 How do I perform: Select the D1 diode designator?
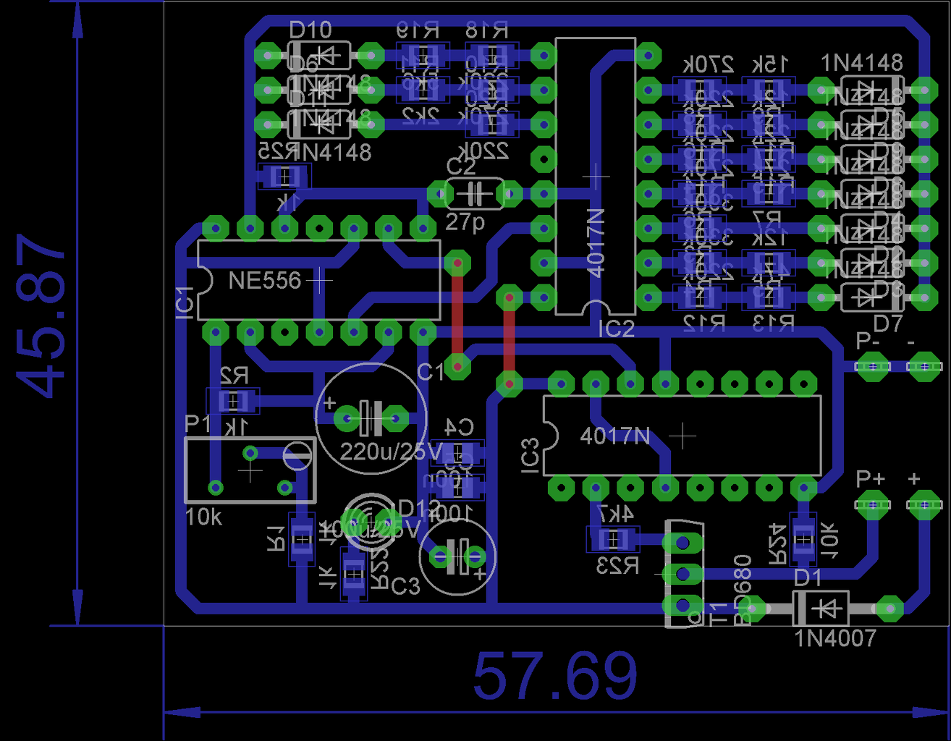pos(808,577)
